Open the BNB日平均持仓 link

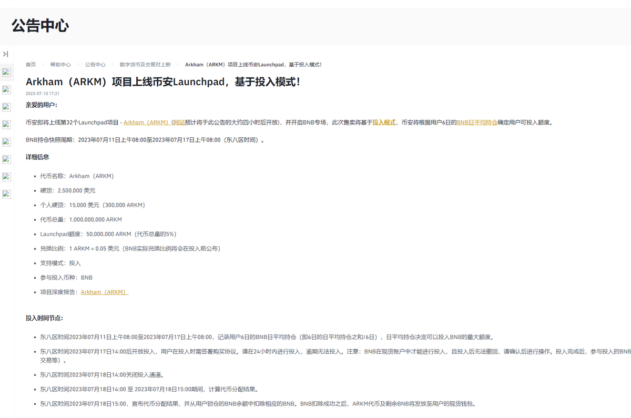(477, 123)
